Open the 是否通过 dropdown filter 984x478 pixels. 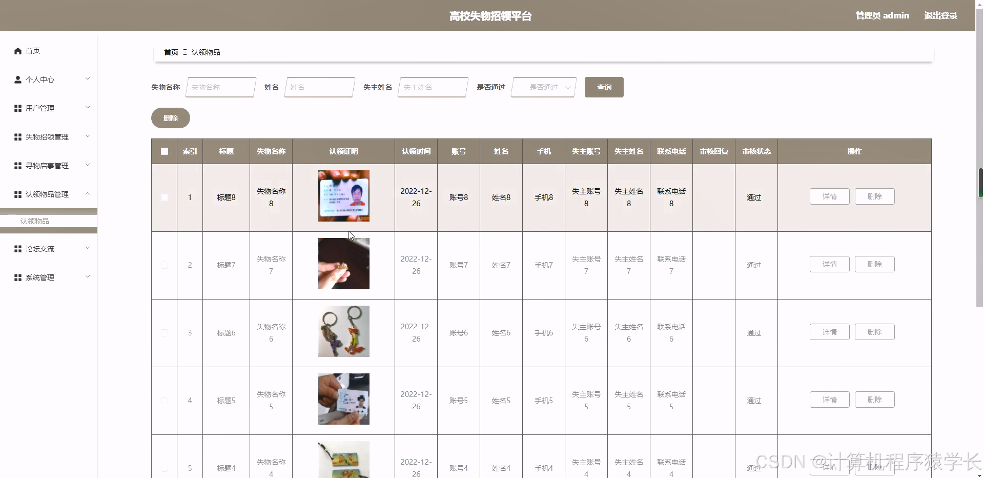(544, 87)
